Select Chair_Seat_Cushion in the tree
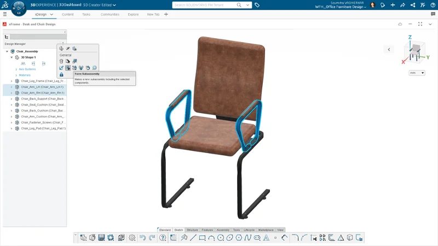Image resolution: width=438 pixels, height=246 pixels. click(43, 104)
